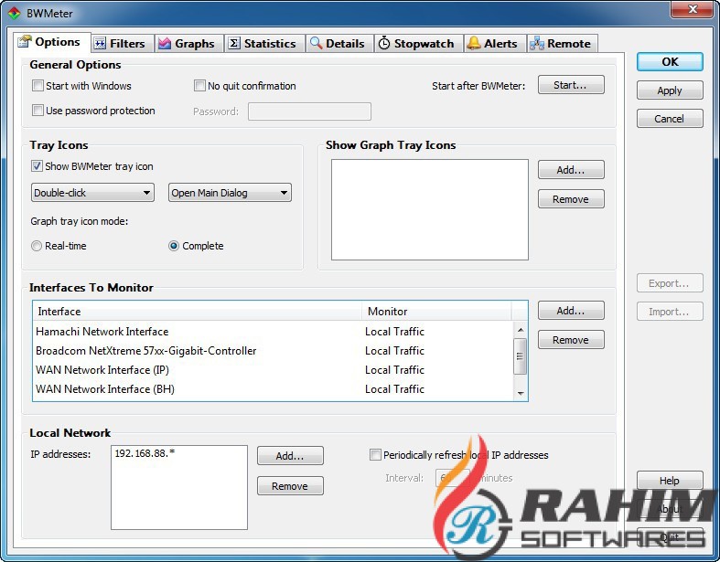Image resolution: width=720 pixels, height=562 pixels.
Task: Open the Alerts tab
Action: coord(495,44)
